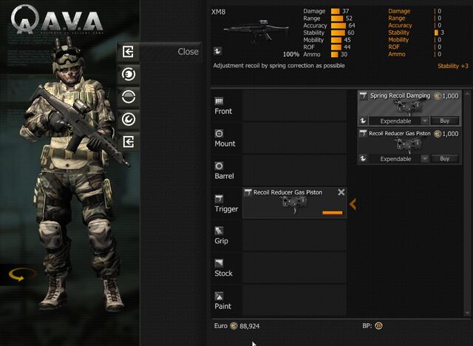Screen dimensions: 473x346
Task: Click the Front slot grille icon
Action: click(x=219, y=101)
